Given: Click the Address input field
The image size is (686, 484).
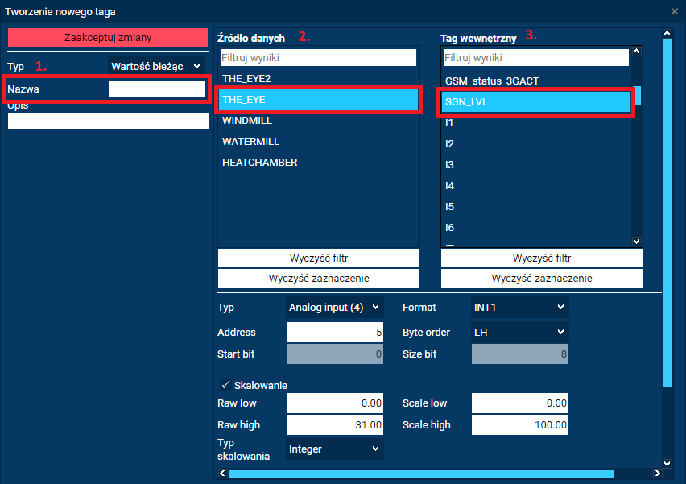Looking at the screenshot, I should [335, 332].
